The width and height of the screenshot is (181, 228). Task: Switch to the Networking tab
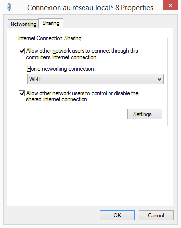tap(23, 24)
